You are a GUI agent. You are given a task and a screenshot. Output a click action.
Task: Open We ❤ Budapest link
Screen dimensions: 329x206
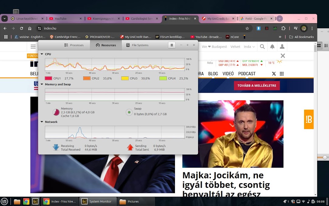pyautogui.click(x=214, y=47)
